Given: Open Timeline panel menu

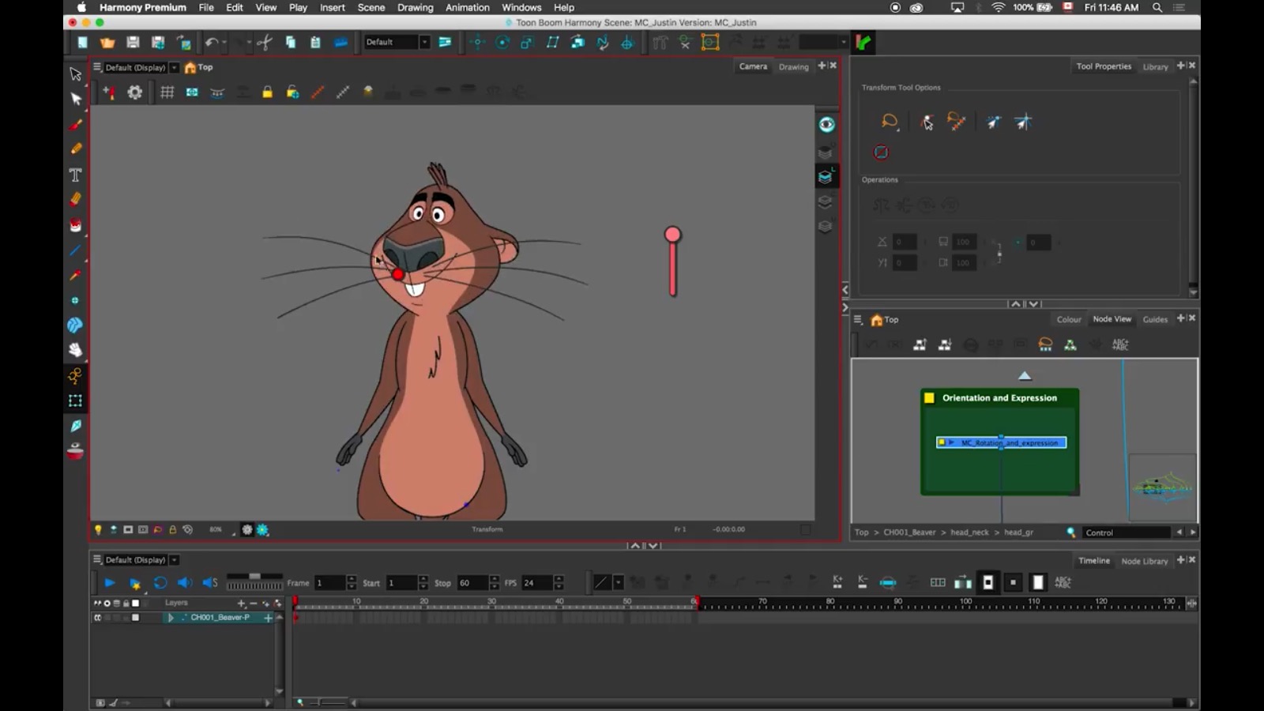Looking at the screenshot, I should point(97,559).
